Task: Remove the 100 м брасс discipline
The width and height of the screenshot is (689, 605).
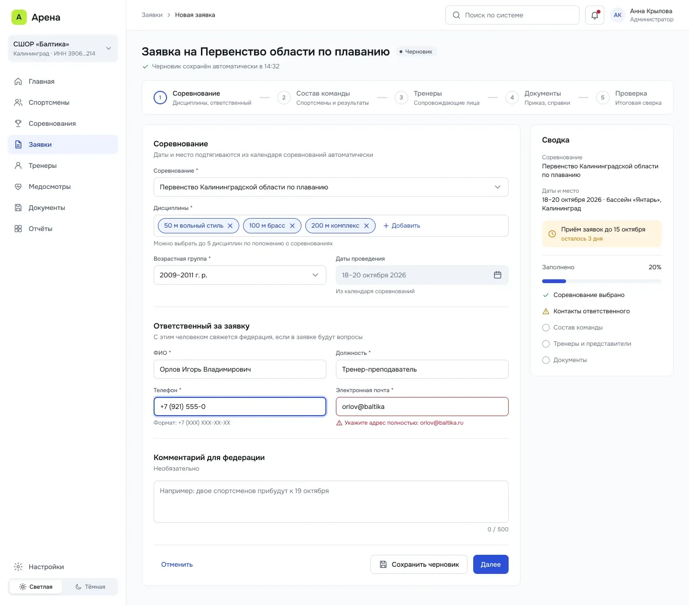Action: point(292,226)
